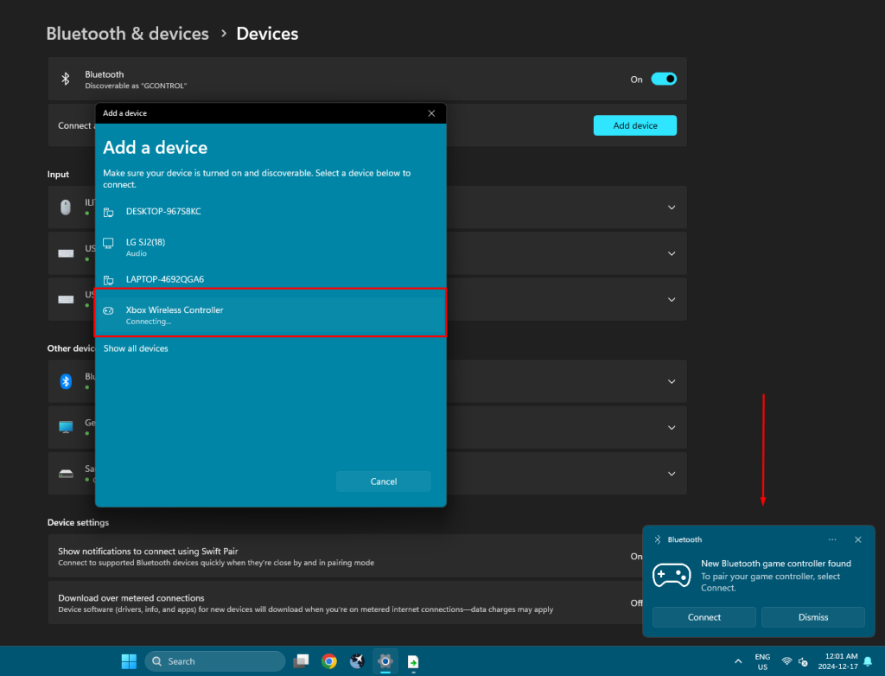The height and width of the screenshot is (676, 885).
Task: Cancel the Add a device dialog
Action: pos(383,481)
